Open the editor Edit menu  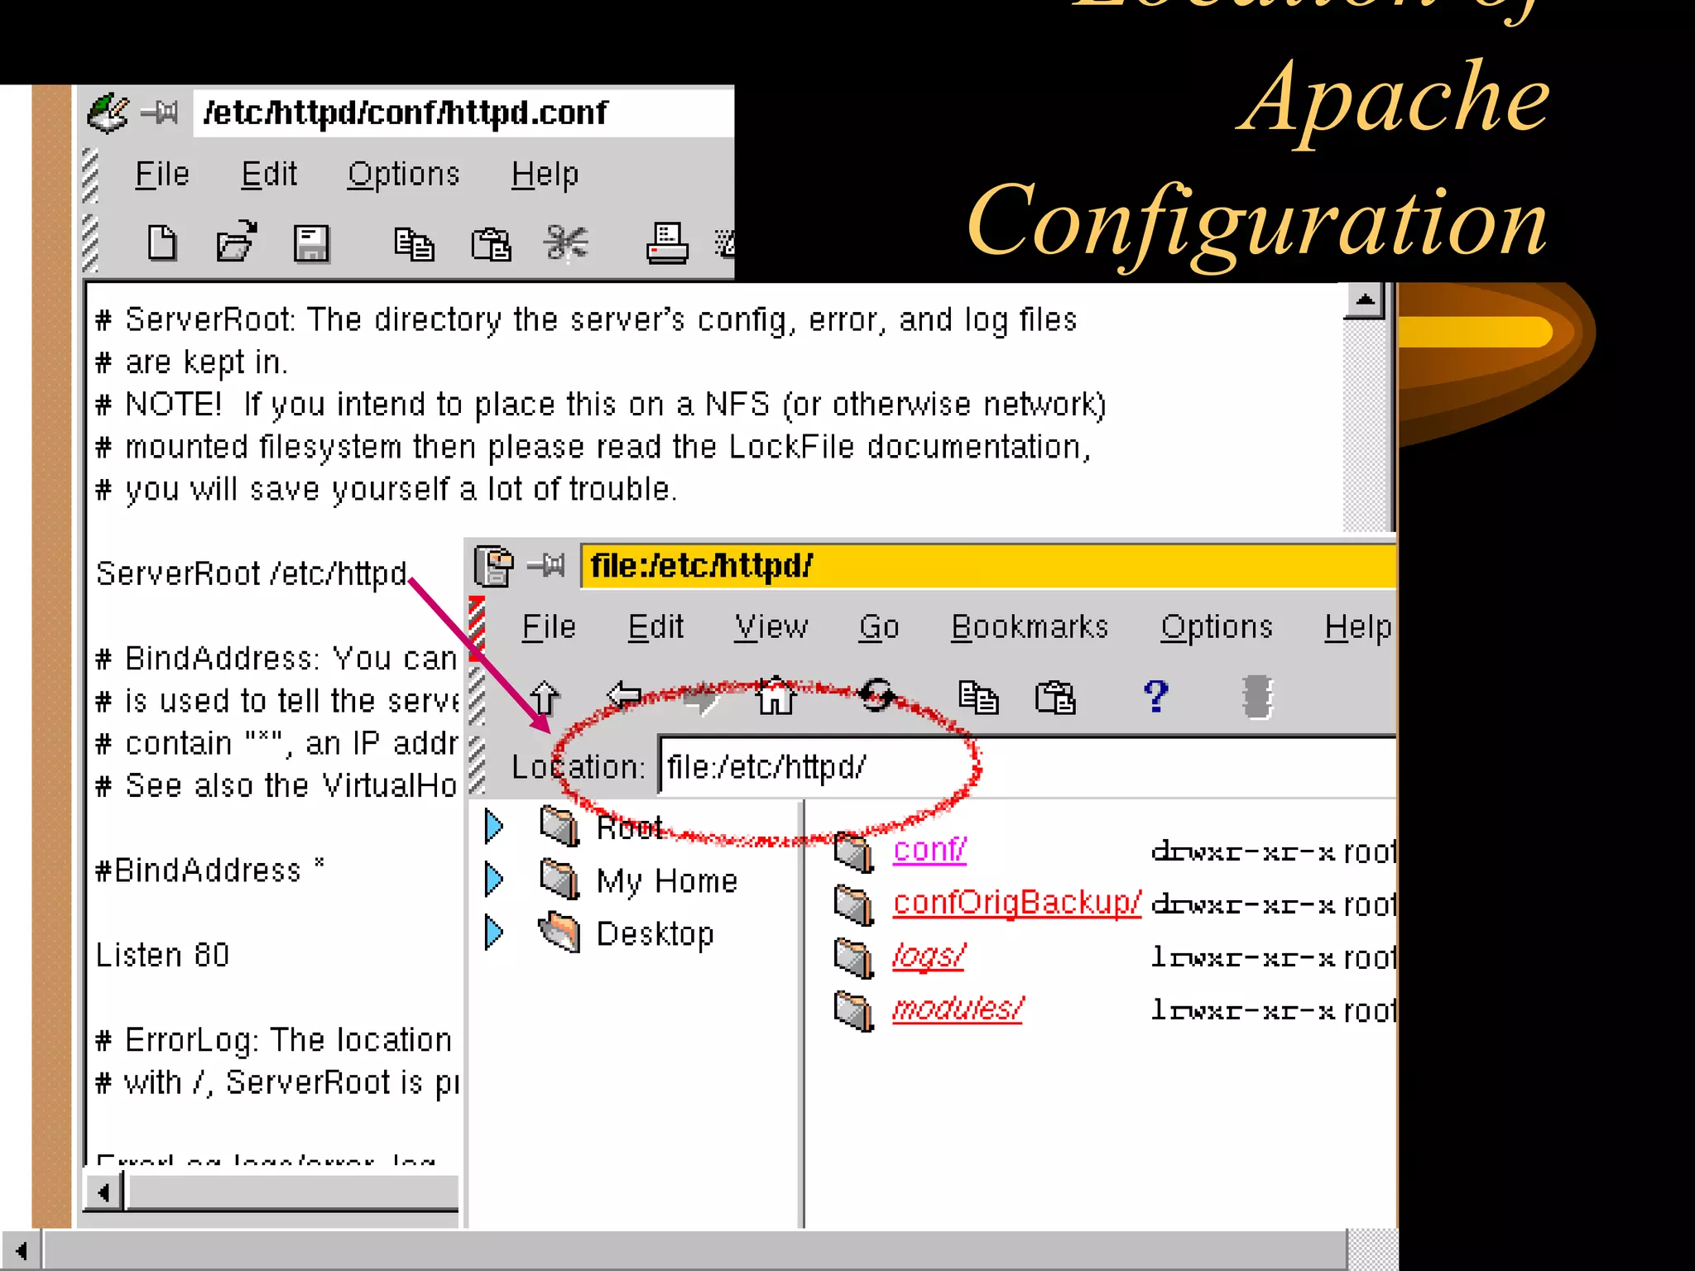click(269, 175)
